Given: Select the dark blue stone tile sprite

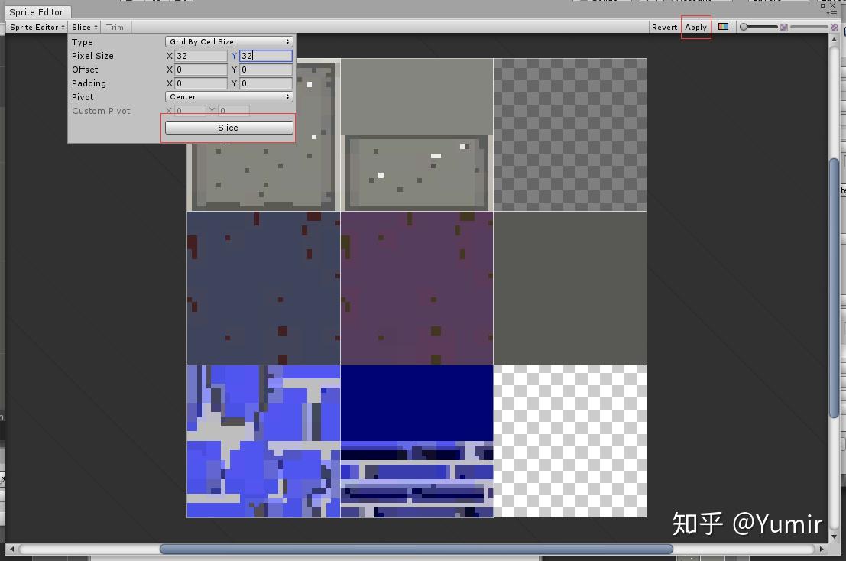Looking at the screenshot, I should pyautogui.click(x=264, y=288).
